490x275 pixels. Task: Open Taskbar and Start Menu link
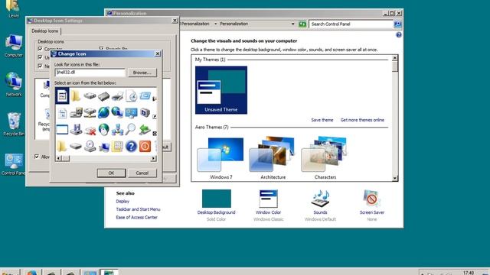click(x=138, y=209)
